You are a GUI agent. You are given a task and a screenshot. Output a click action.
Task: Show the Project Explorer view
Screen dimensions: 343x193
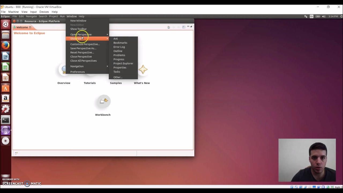click(x=123, y=64)
